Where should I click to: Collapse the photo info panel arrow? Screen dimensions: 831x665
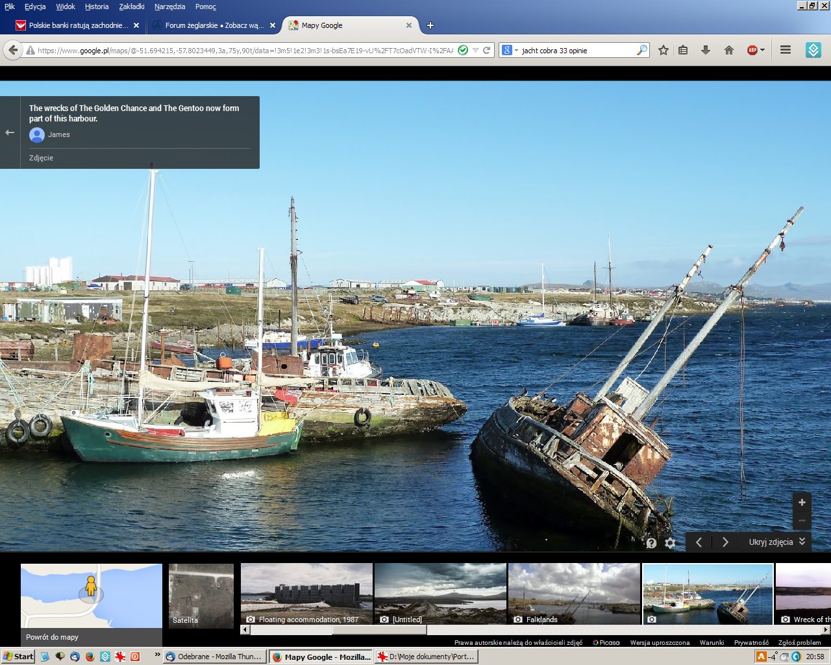point(10,132)
